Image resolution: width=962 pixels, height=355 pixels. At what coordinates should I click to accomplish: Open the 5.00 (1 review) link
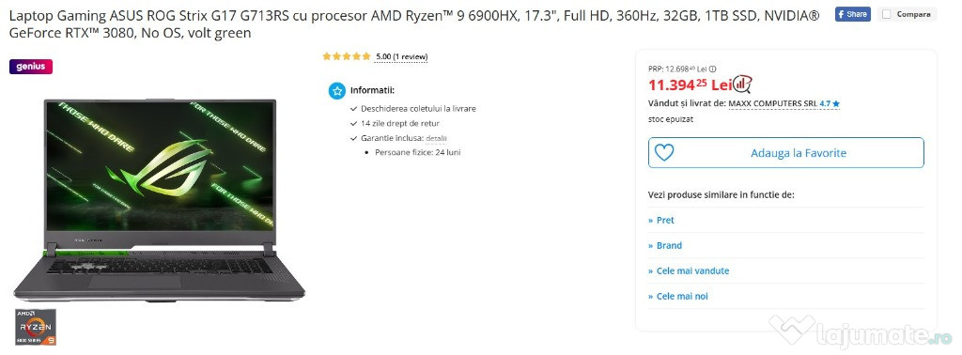click(x=402, y=57)
